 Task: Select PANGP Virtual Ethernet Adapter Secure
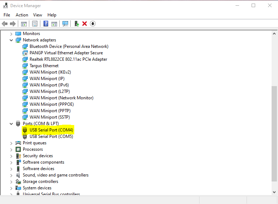tap(66, 53)
